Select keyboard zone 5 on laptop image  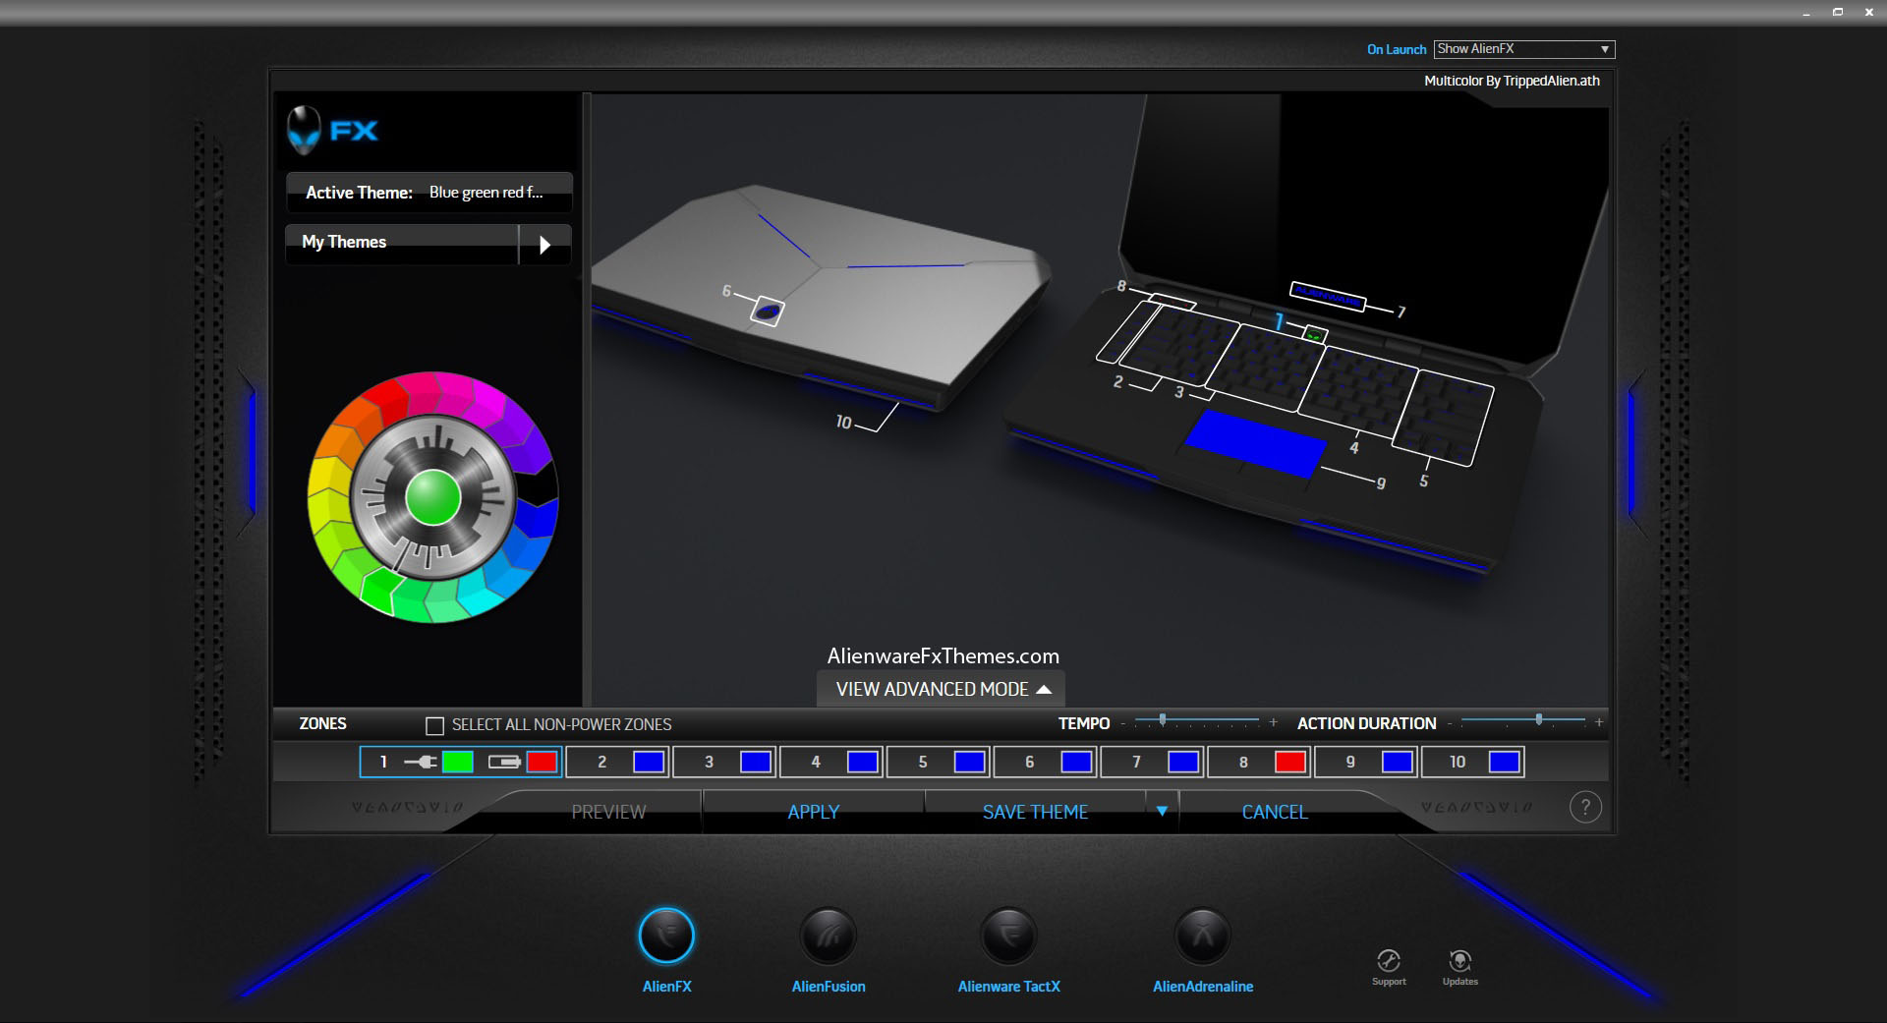1443,419
